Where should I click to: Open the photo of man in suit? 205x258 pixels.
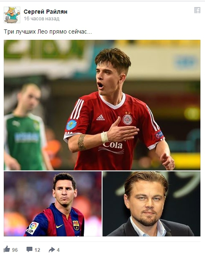(151, 204)
